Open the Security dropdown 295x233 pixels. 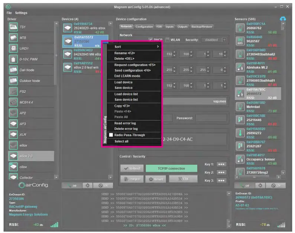tap(214, 40)
